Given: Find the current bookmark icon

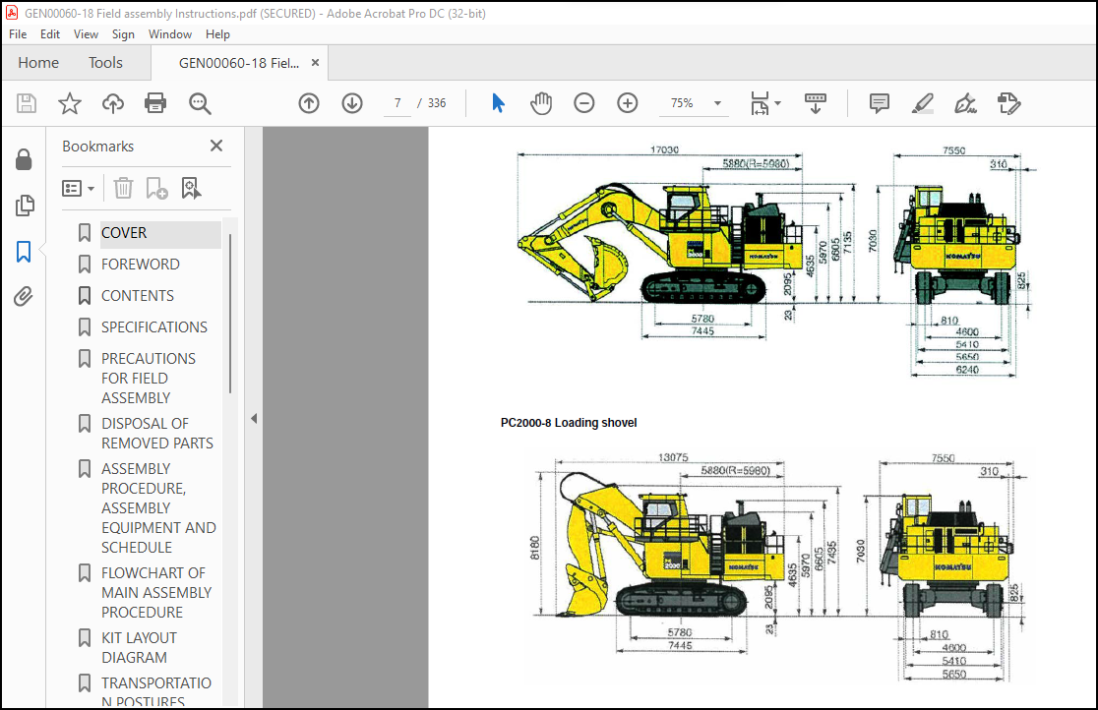Looking at the screenshot, I should point(191,189).
